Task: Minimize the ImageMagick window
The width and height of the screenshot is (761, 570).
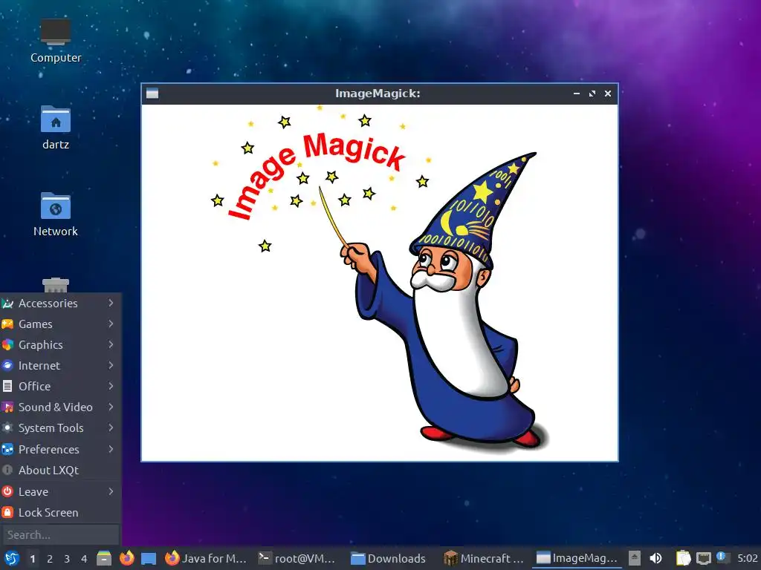Action: click(577, 94)
